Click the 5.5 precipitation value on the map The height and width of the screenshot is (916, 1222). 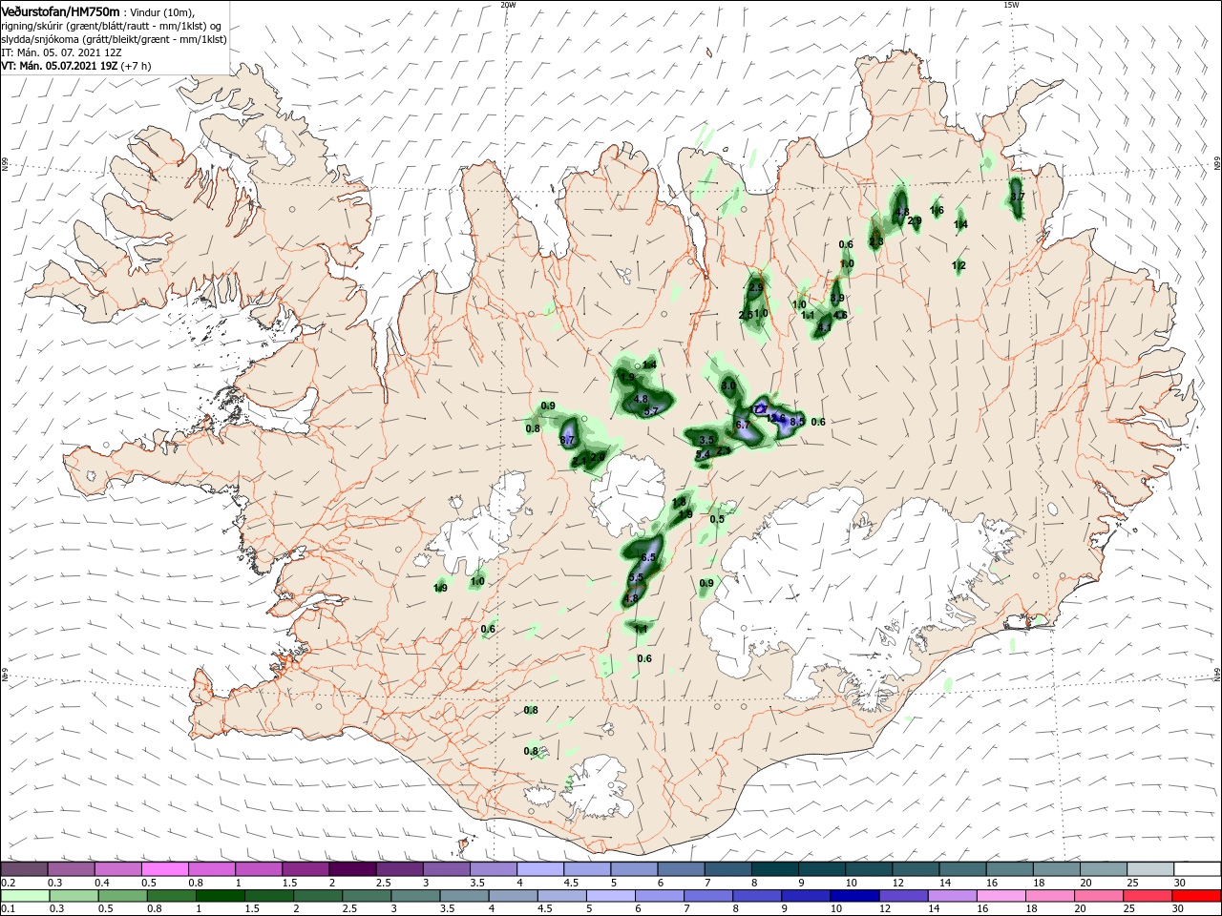pos(637,577)
